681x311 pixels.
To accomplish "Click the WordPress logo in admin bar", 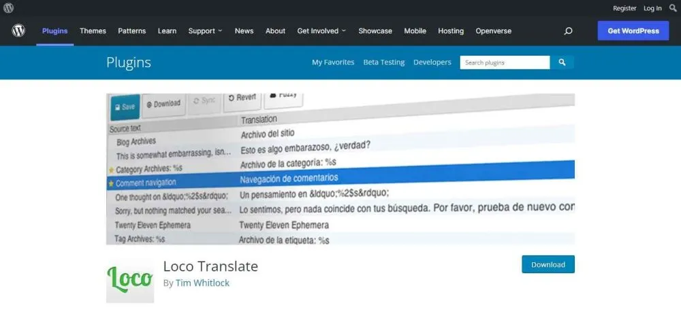I will tap(8, 8).
